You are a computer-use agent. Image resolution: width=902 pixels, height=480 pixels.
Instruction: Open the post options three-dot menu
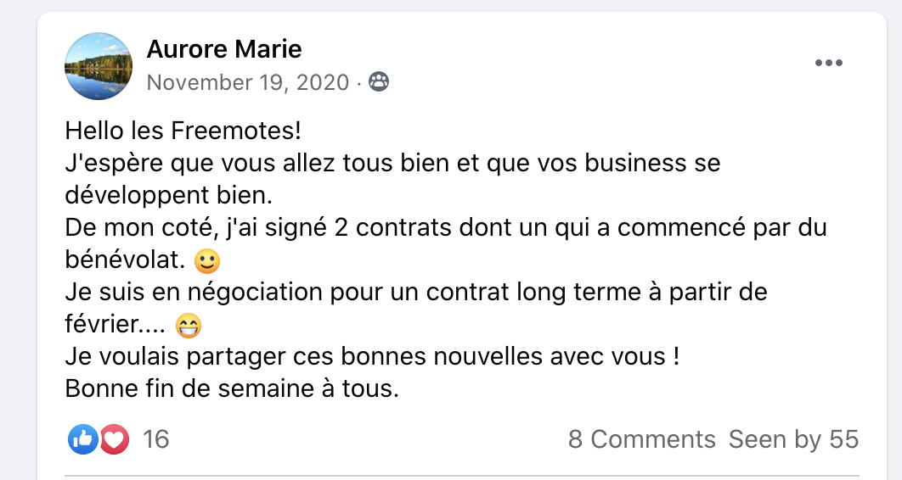(x=828, y=64)
